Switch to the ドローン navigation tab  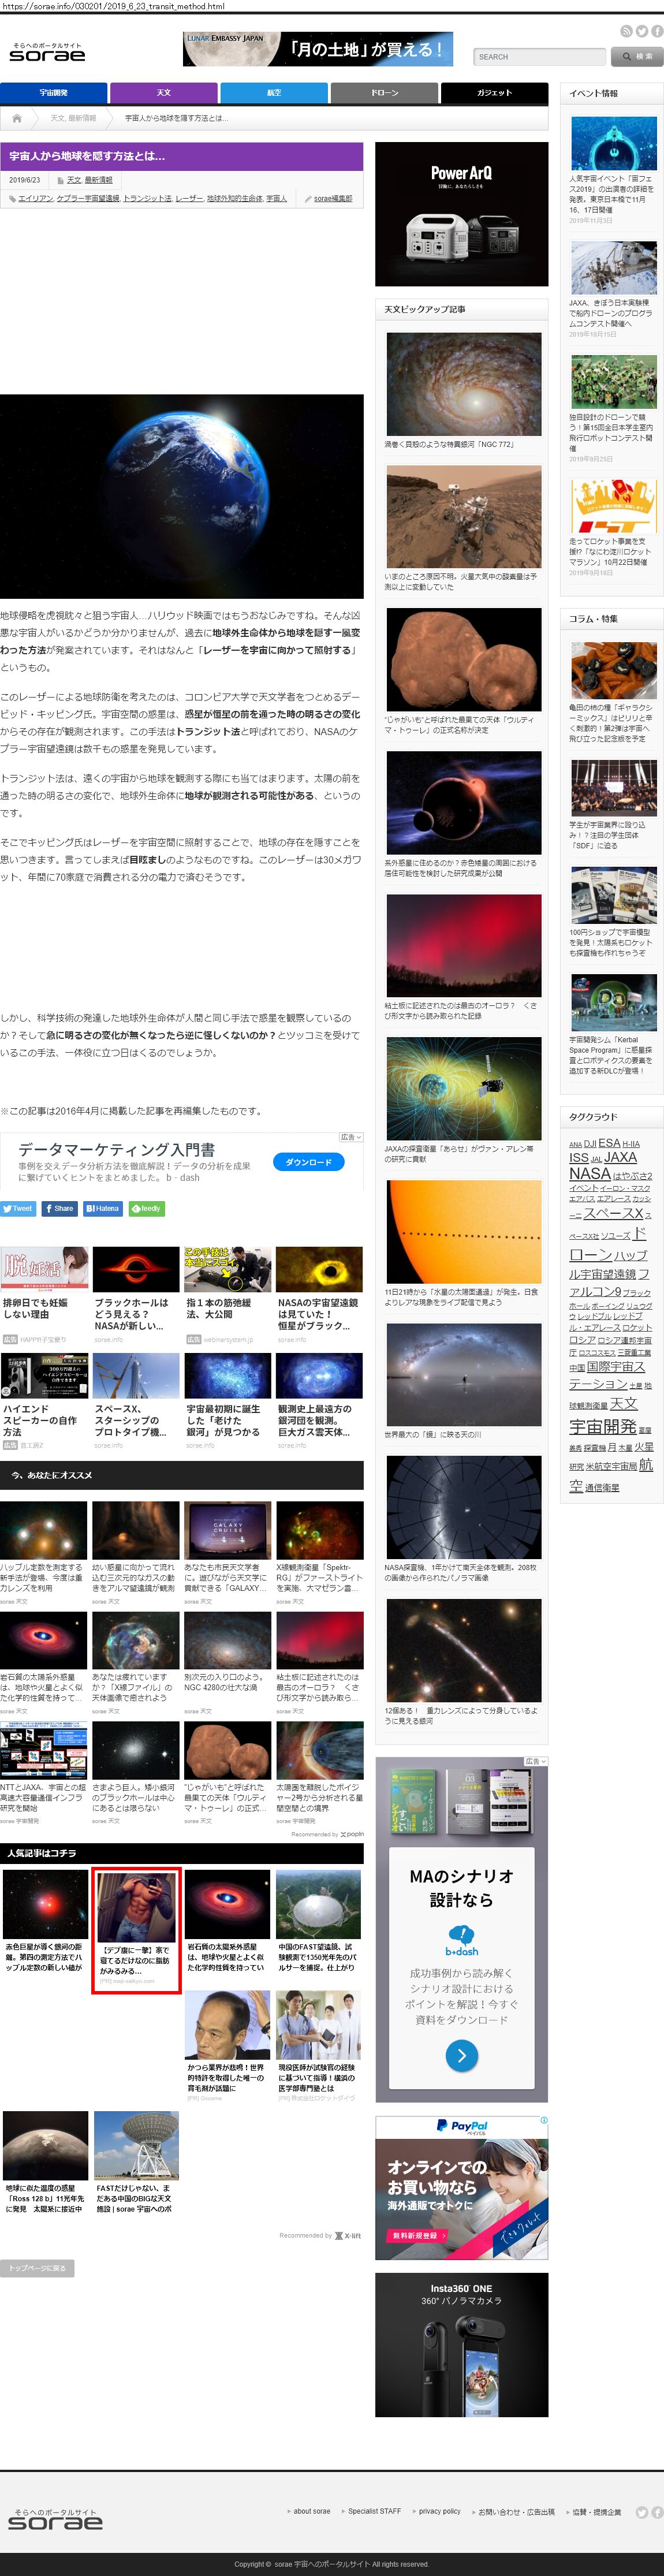[384, 93]
